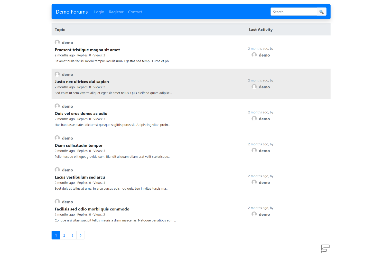Open topic Lacus vestibulum sed arcu

[x=80, y=177]
